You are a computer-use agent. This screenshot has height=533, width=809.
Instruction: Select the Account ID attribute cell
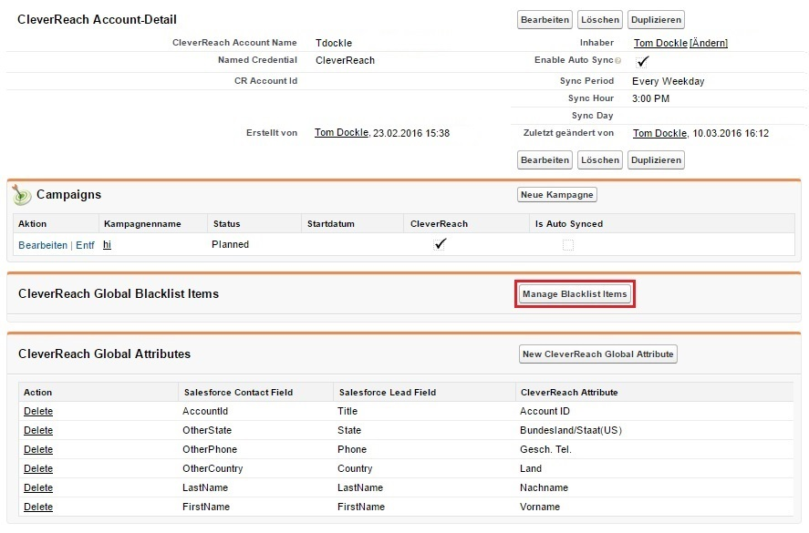(545, 411)
